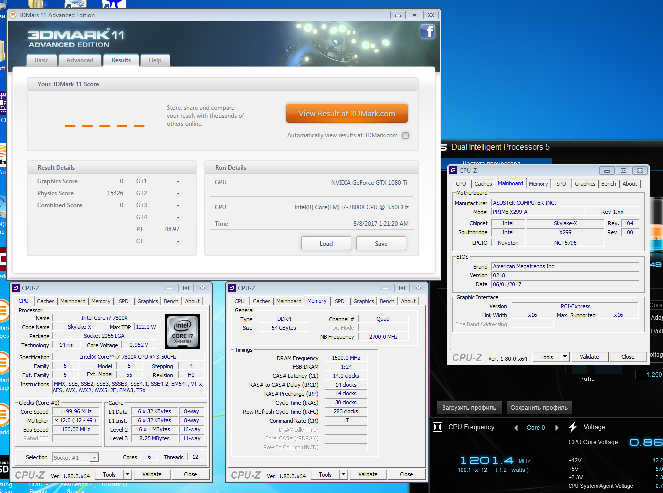Click the Load button in Run Details

326,243
